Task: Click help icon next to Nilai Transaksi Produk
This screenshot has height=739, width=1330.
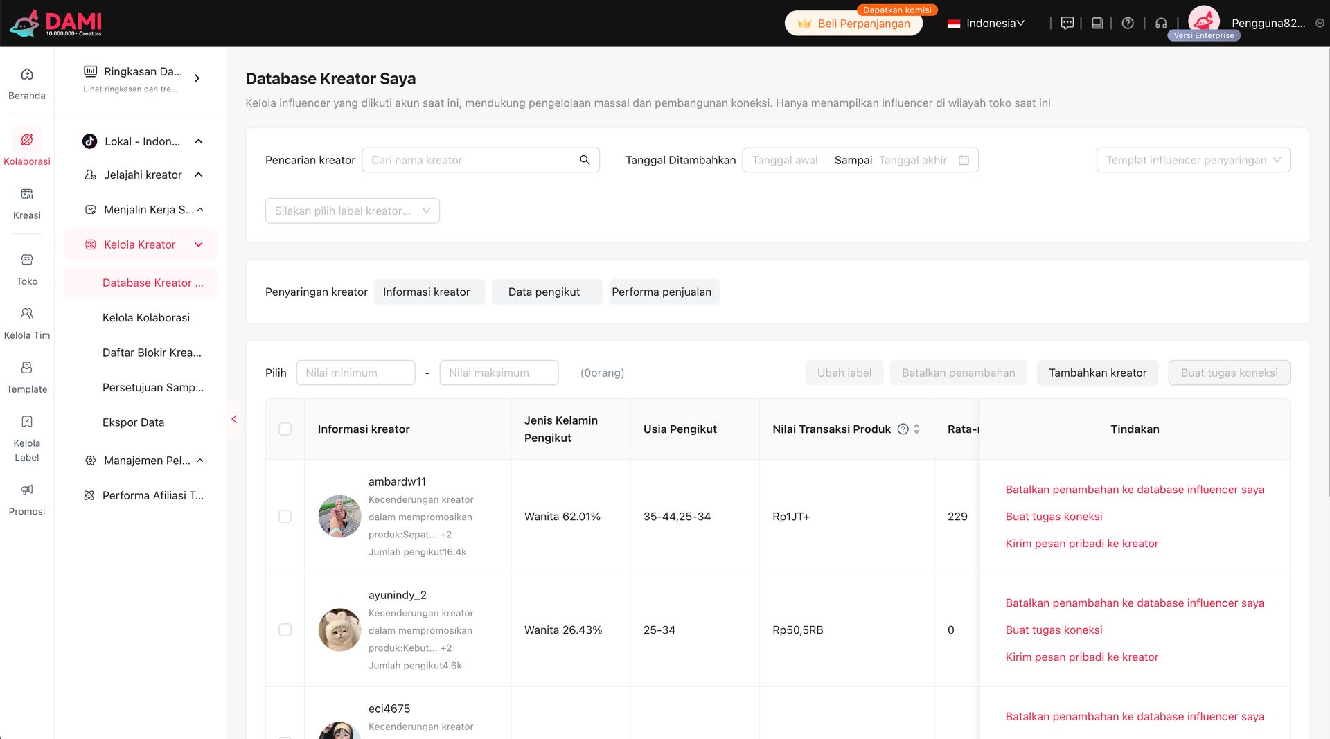Action: click(903, 429)
